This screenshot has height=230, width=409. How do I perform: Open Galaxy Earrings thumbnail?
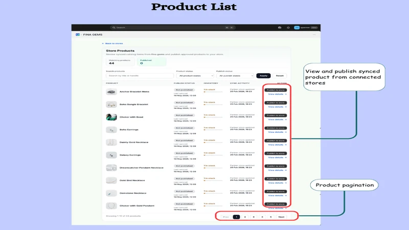click(x=111, y=155)
